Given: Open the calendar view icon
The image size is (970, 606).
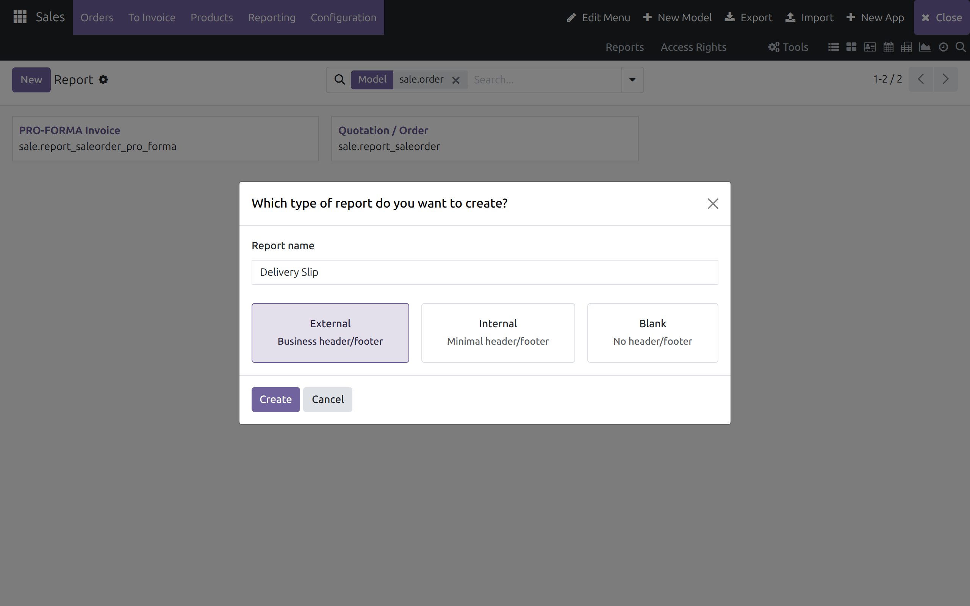Looking at the screenshot, I should point(888,47).
